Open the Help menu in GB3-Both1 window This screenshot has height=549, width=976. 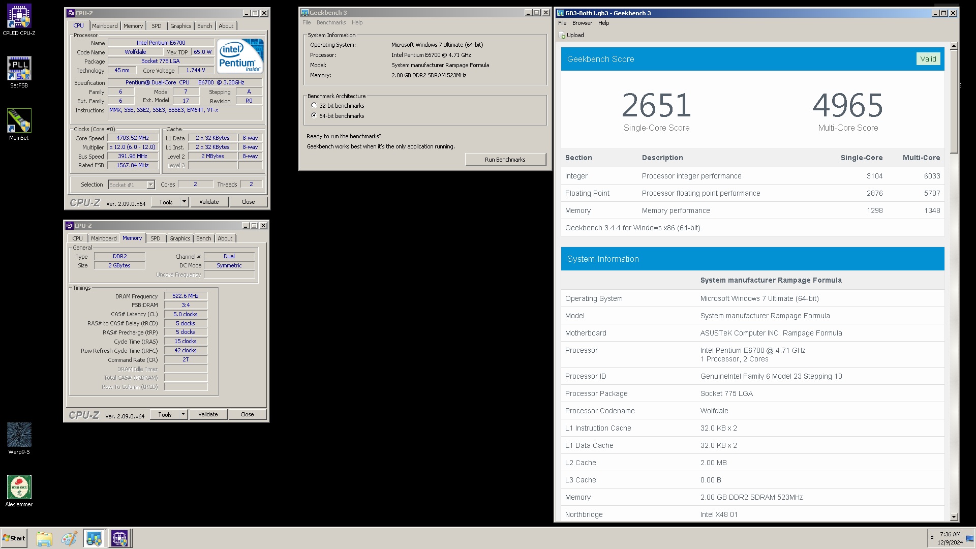click(603, 23)
